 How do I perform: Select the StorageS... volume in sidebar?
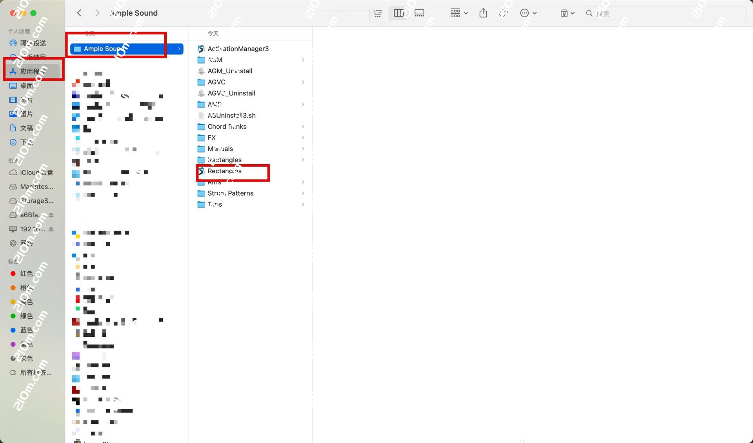[x=33, y=201]
